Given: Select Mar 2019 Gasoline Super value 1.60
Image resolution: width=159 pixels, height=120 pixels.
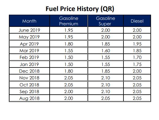Looking at the screenshot, I should (x=105, y=51).
